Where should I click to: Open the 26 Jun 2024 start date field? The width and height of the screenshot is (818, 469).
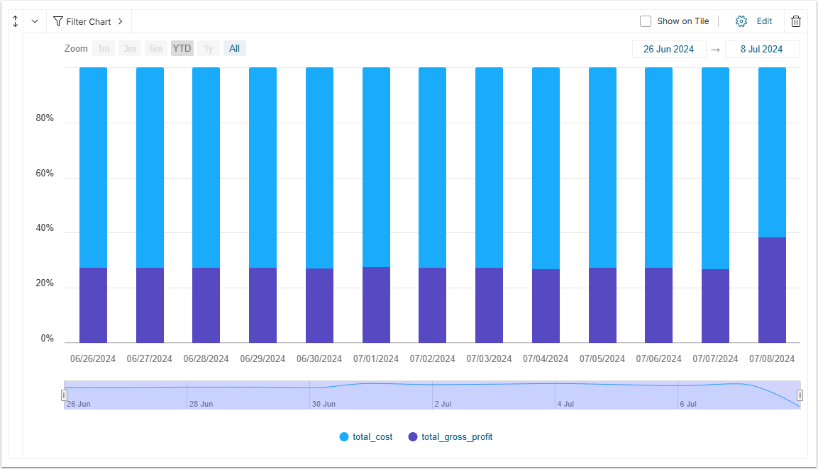[669, 49]
